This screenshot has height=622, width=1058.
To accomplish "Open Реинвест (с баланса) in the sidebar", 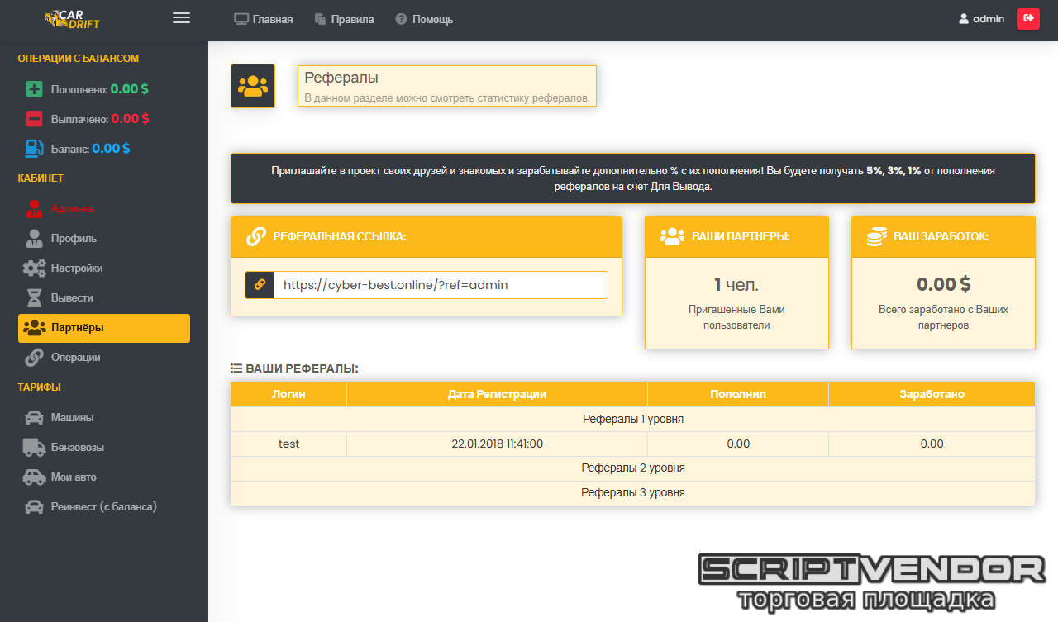I will click(103, 506).
